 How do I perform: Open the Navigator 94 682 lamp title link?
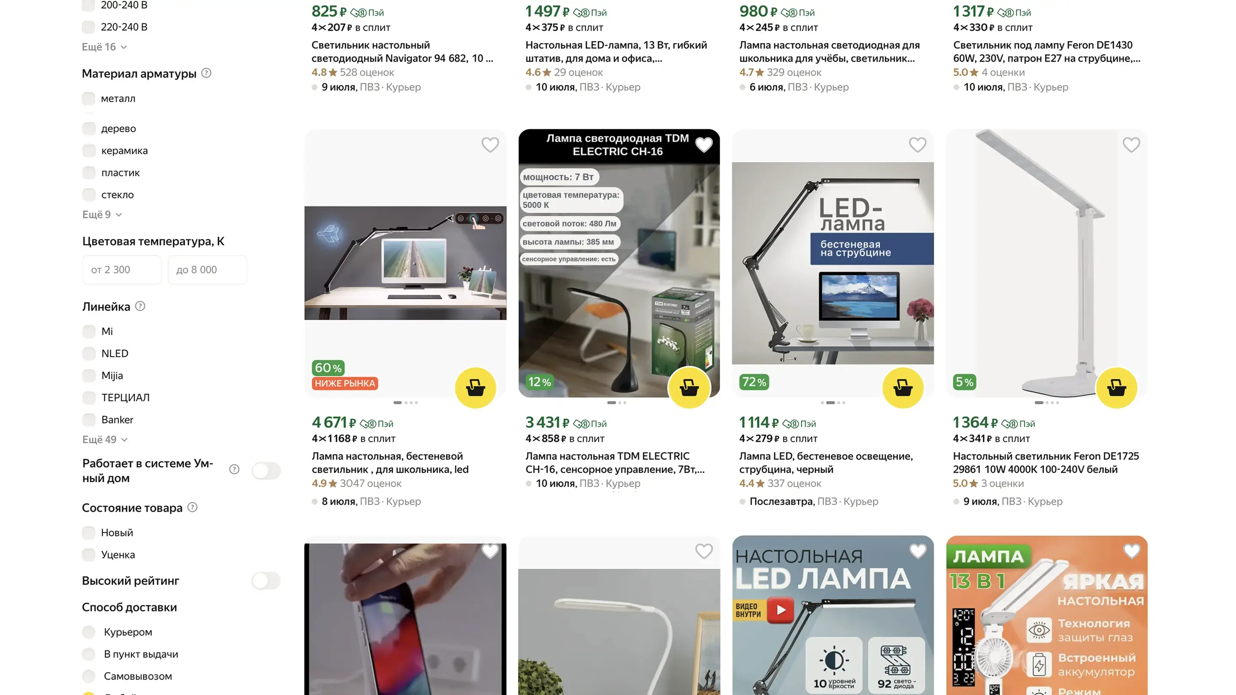(x=402, y=51)
